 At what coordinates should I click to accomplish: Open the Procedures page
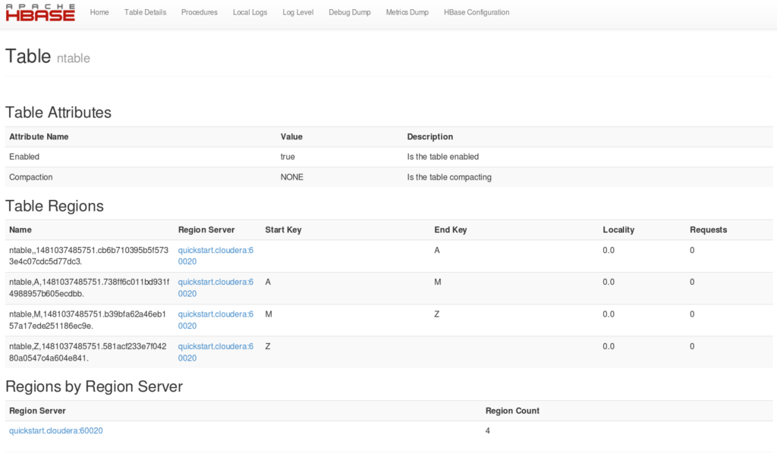pyautogui.click(x=200, y=12)
